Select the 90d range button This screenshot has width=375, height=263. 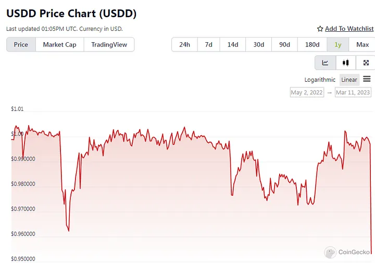284,45
